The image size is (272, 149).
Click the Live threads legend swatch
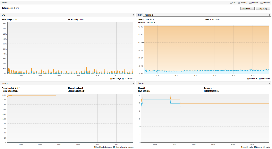coord(241,147)
